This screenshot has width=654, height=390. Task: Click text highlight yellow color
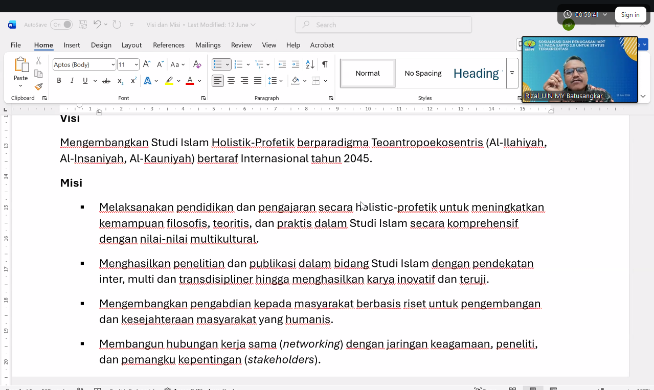[169, 81]
